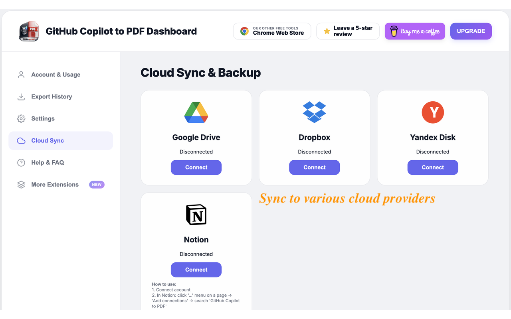Click the Google Drive card title

(x=196, y=137)
